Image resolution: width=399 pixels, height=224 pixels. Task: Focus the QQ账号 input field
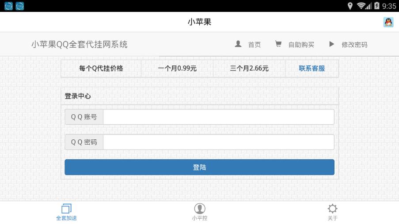point(219,117)
